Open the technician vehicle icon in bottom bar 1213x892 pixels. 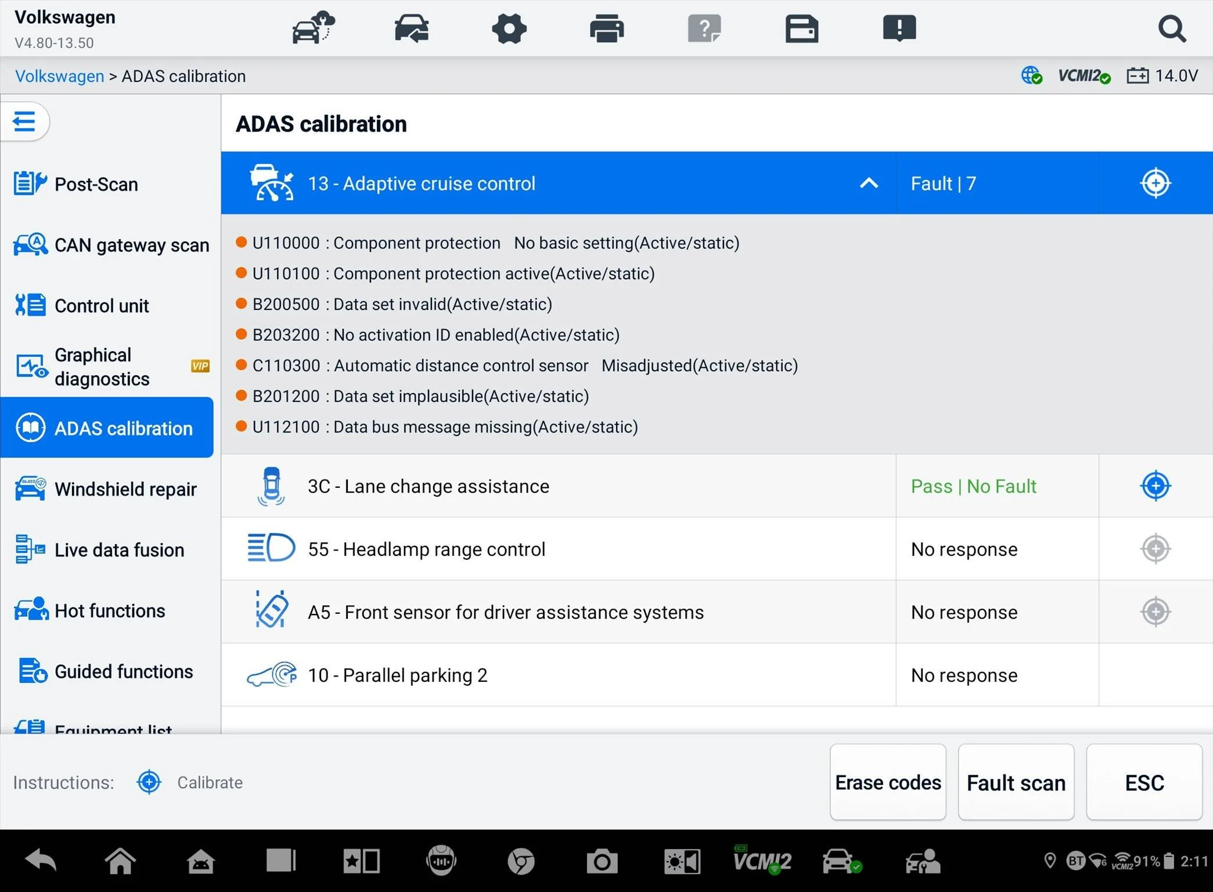click(923, 861)
